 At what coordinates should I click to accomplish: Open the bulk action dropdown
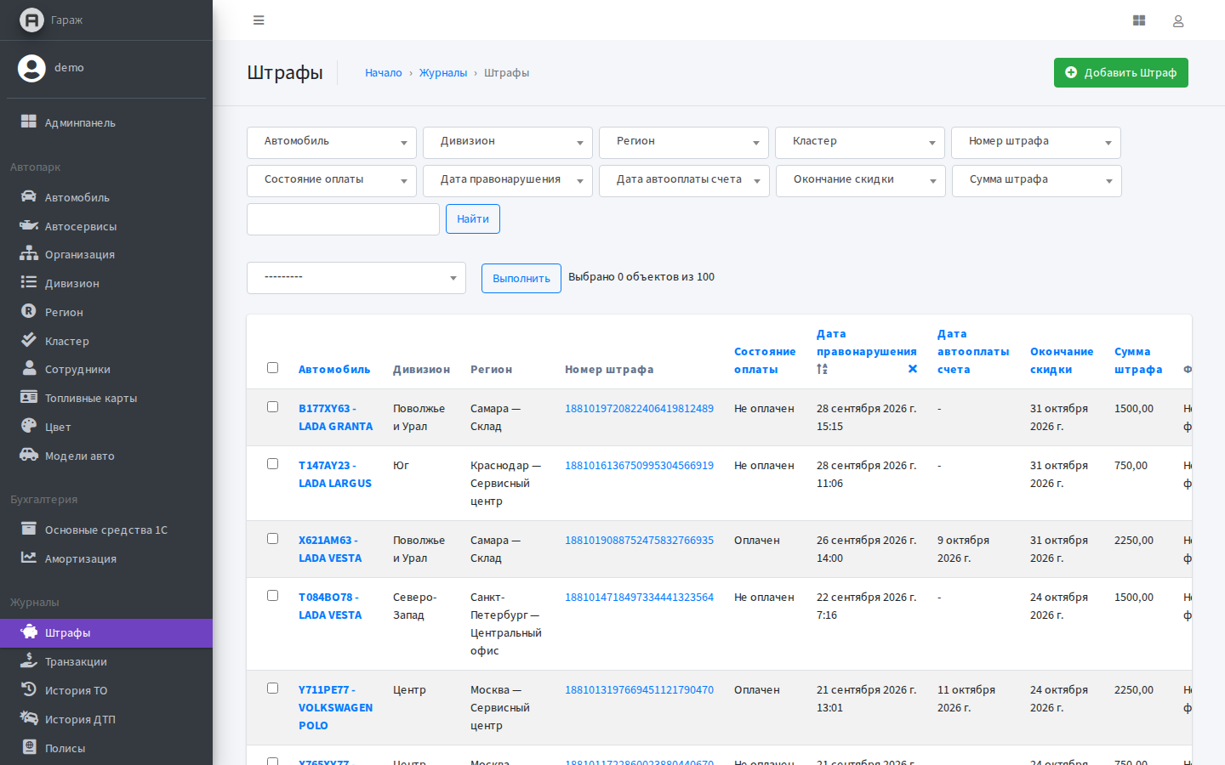(356, 278)
